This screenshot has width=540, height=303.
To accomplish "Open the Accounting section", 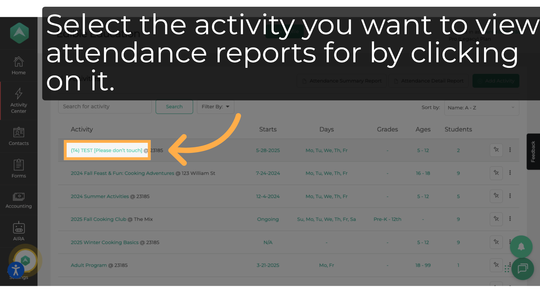I will tap(19, 200).
